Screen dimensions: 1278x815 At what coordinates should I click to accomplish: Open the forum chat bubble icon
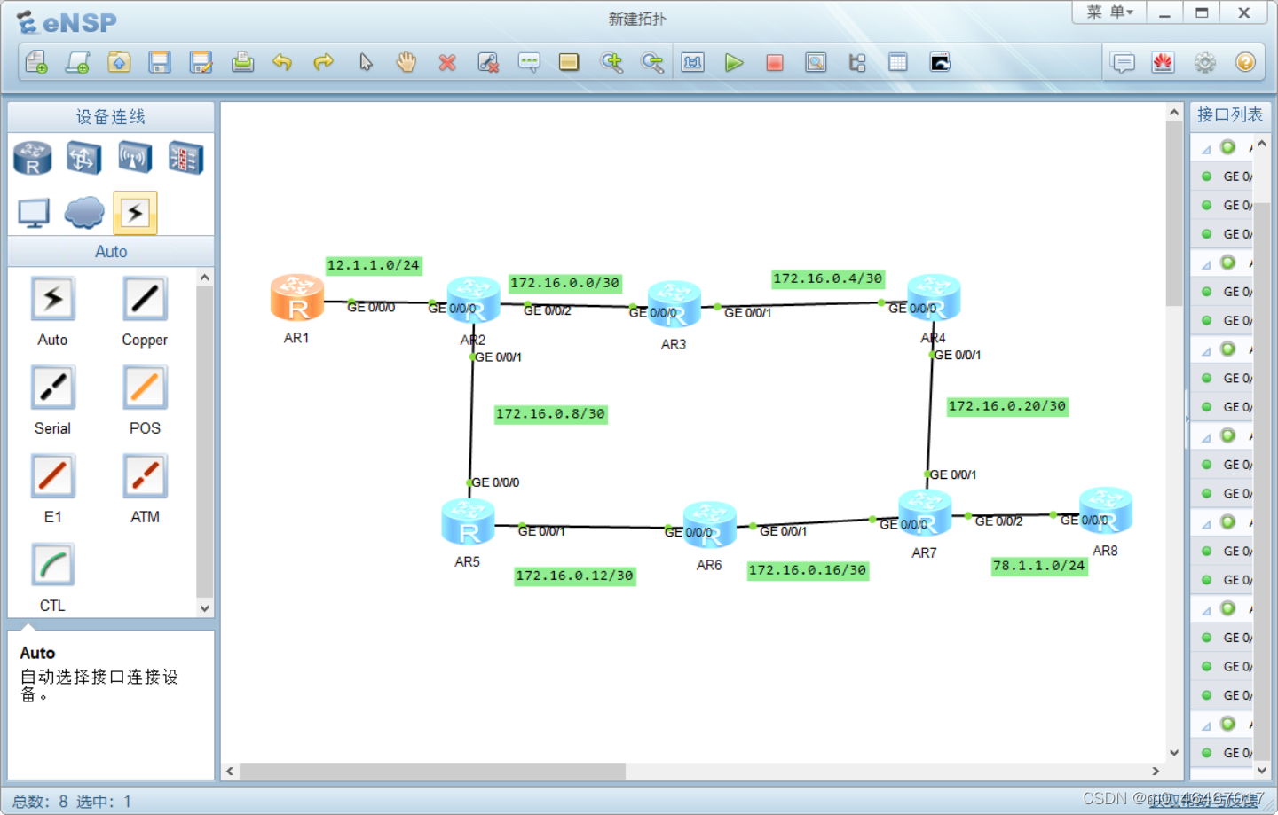[1123, 62]
